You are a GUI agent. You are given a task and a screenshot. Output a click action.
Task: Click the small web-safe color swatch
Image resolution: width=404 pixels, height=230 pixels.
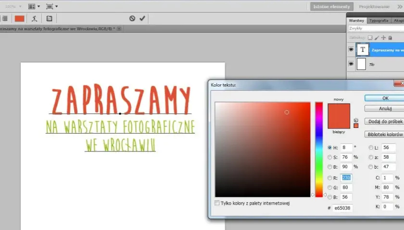356,126
